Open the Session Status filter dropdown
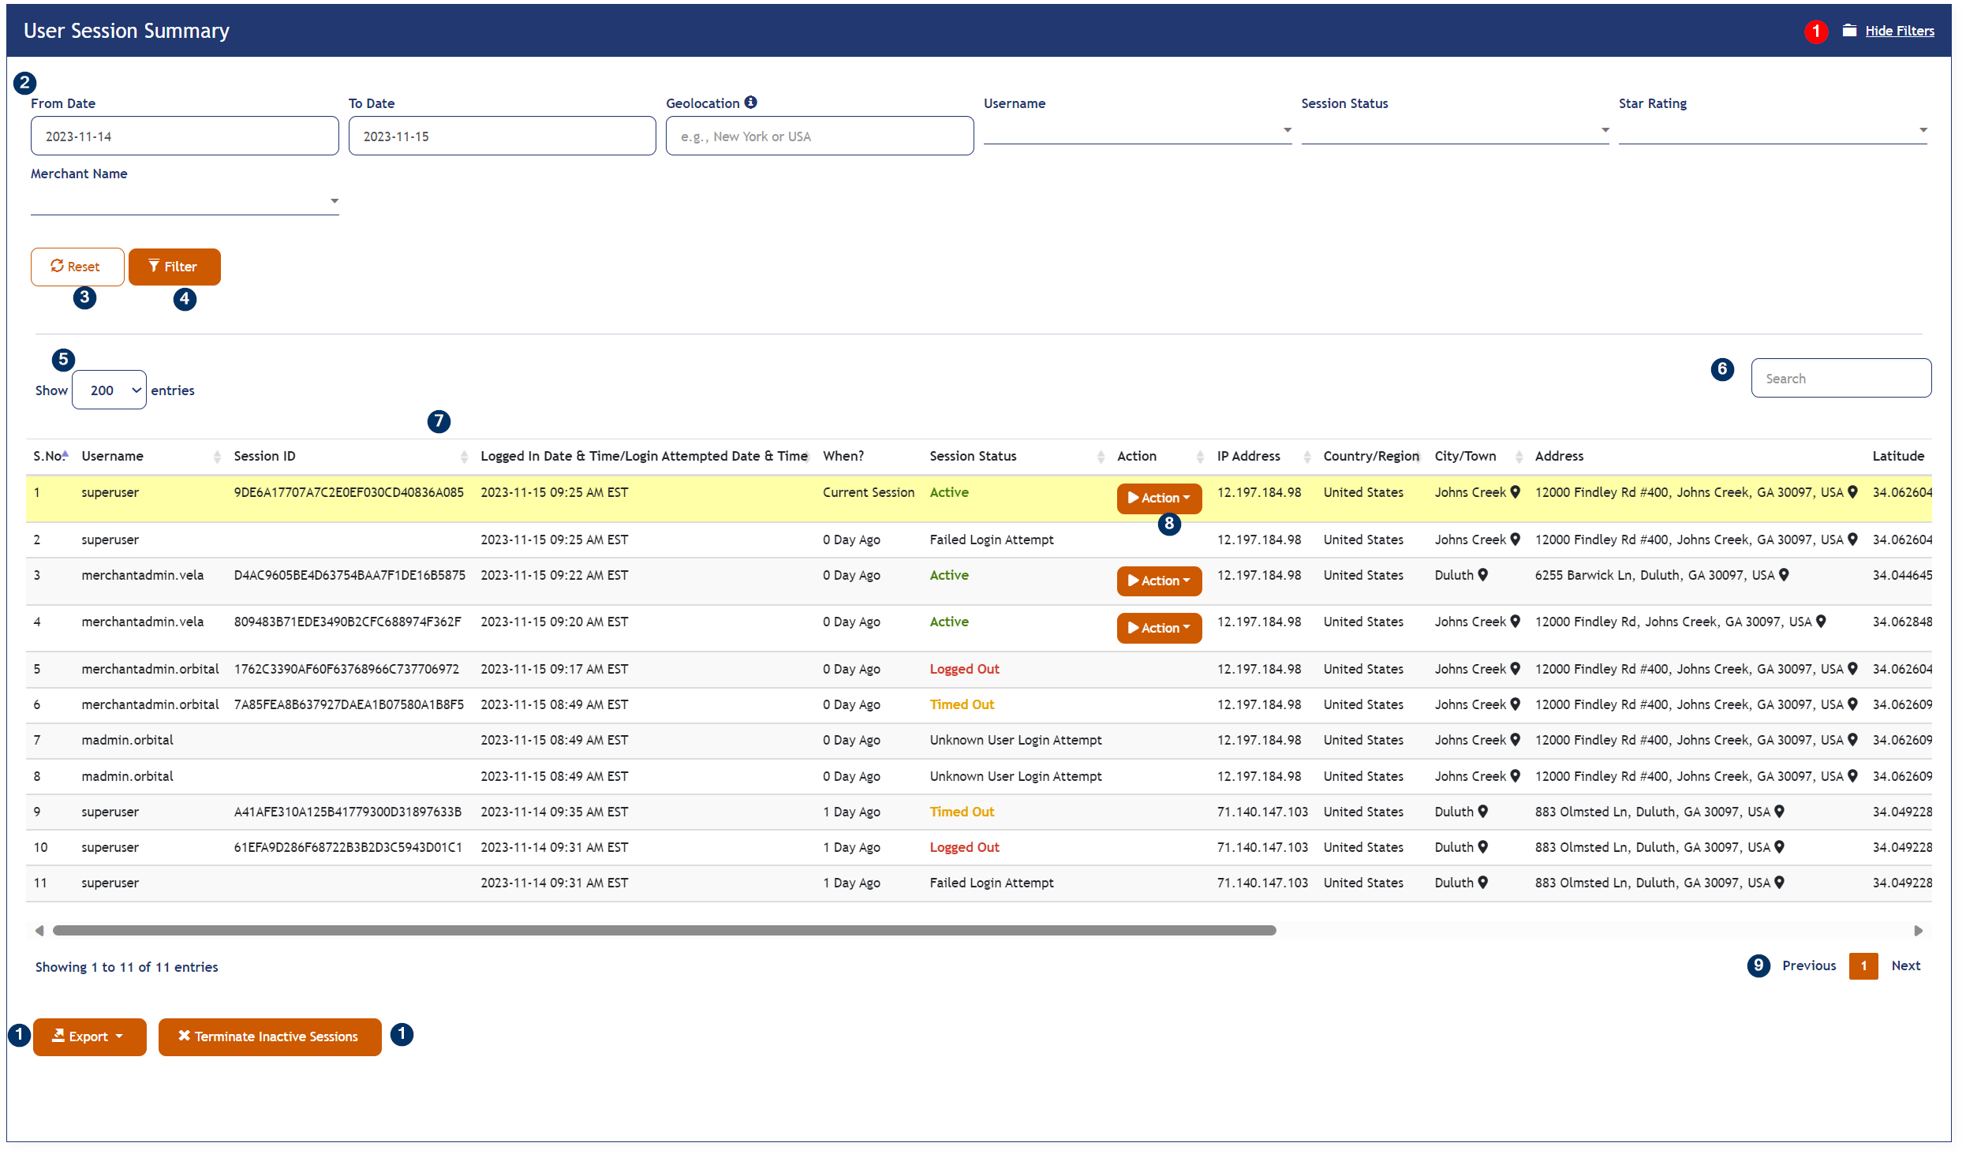 click(x=1455, y=130)
